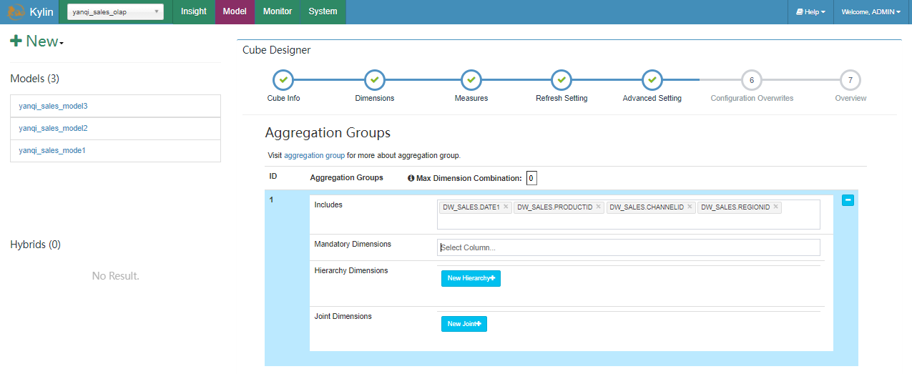This screenshot has width=912, height=374.
Task: Open the Welcome, ADMIN user menu
Action: (x=871, y=11)
